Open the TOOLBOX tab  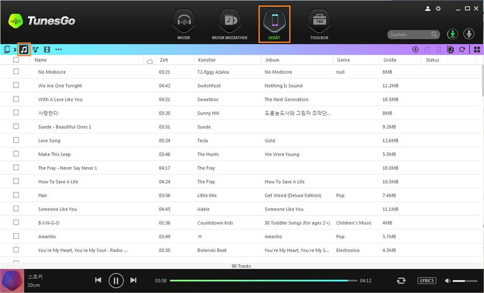tap(319, 25)
